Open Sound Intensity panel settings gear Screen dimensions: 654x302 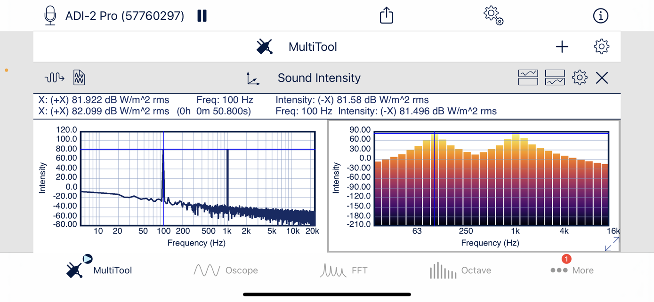coord(580,78)
